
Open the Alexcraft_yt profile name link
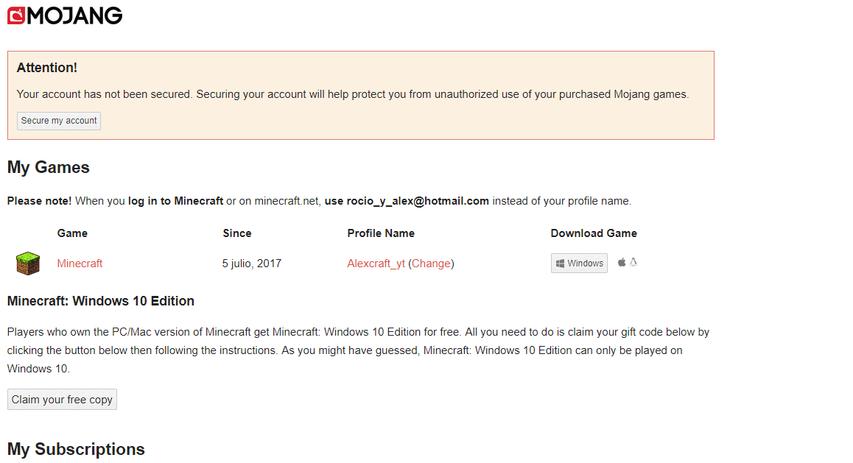click(376, 264)
